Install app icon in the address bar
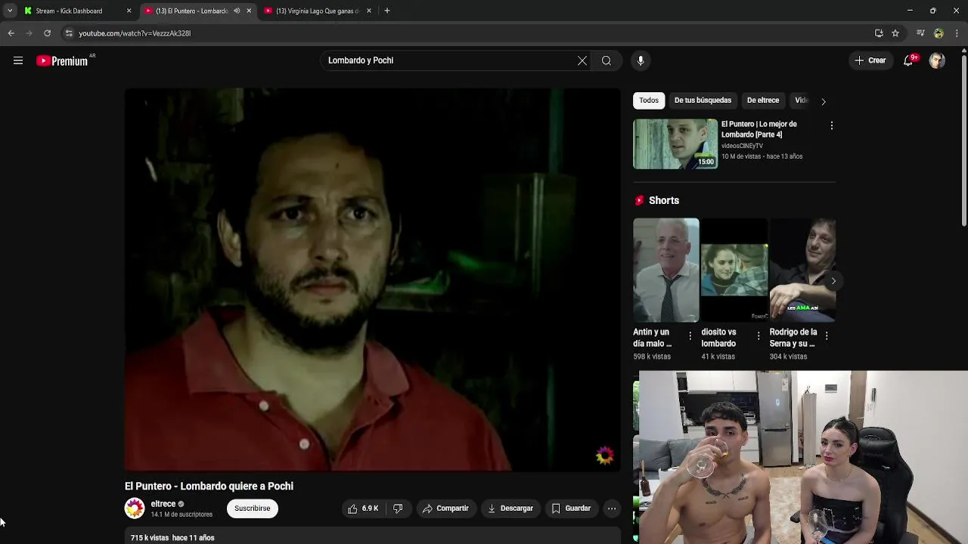This screenshot has height=544, width=968. [x=879, y=33]
